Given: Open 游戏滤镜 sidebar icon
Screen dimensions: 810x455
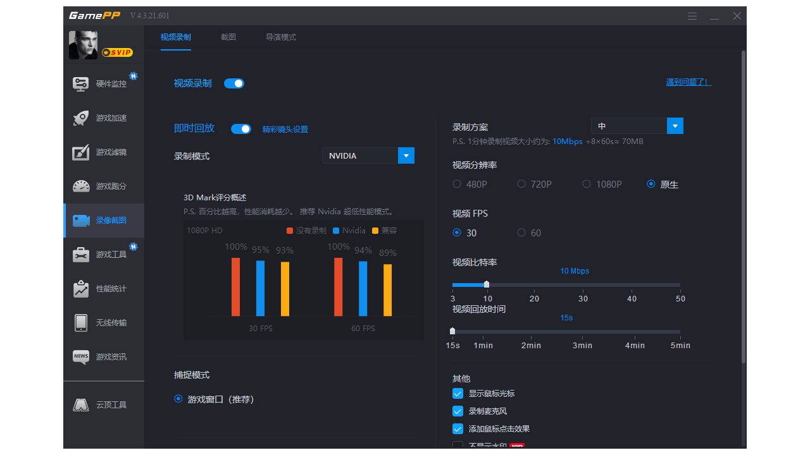Looking at the screenshot, I should pyautogui.click(x=81, y=152).
